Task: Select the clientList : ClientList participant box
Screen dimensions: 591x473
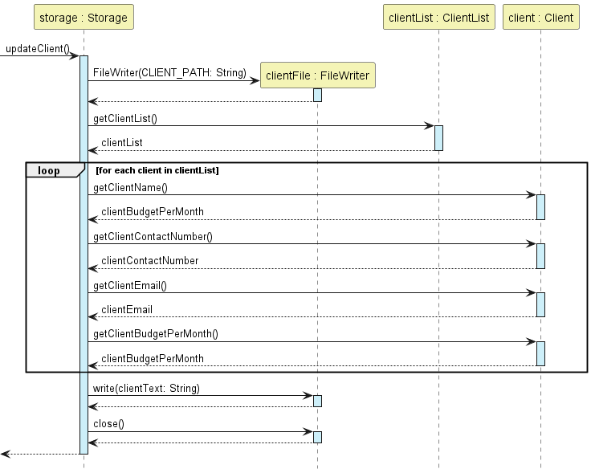Action: click(438, 17)
